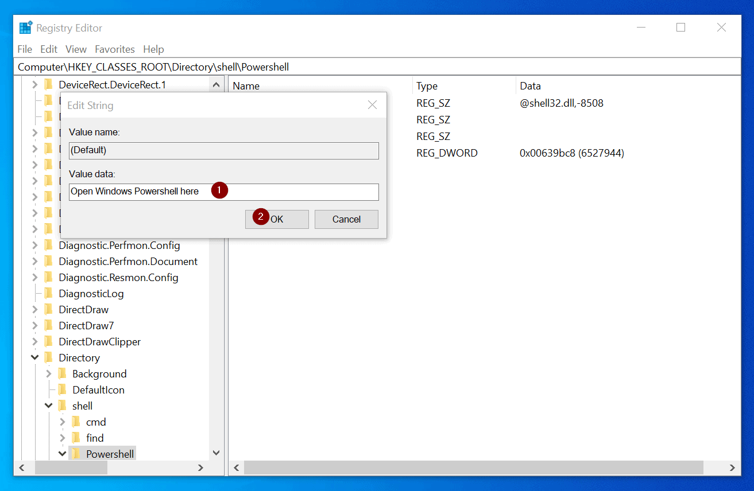
Task: Expand the cmd subkey
Action: pos(62,422)
